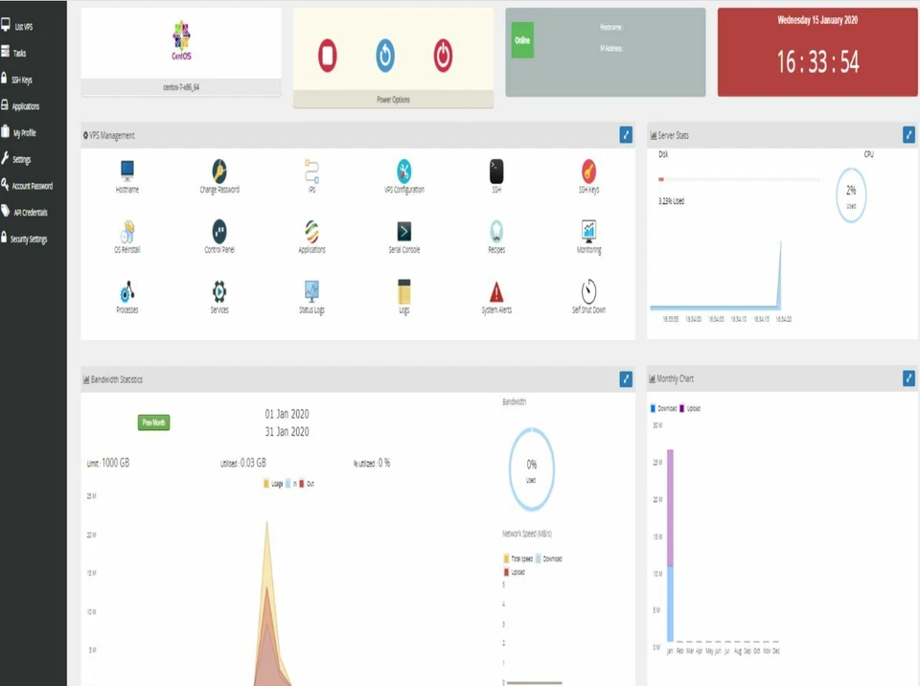
Task: Go to API Credentials in the sidebar
Action: pyautogui.click(x=29, y=212)
